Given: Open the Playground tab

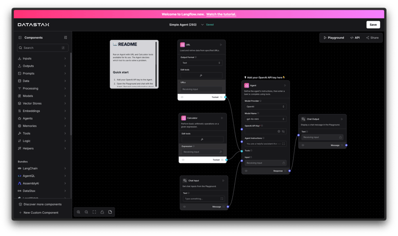Looking at the screenshot, I should (x=334, y=37).
